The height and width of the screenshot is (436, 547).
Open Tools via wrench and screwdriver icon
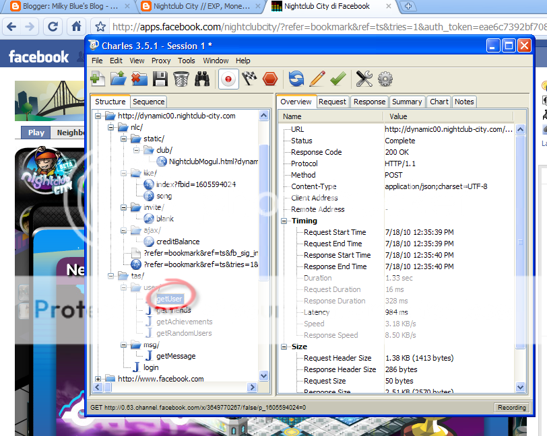click(364, 79)
